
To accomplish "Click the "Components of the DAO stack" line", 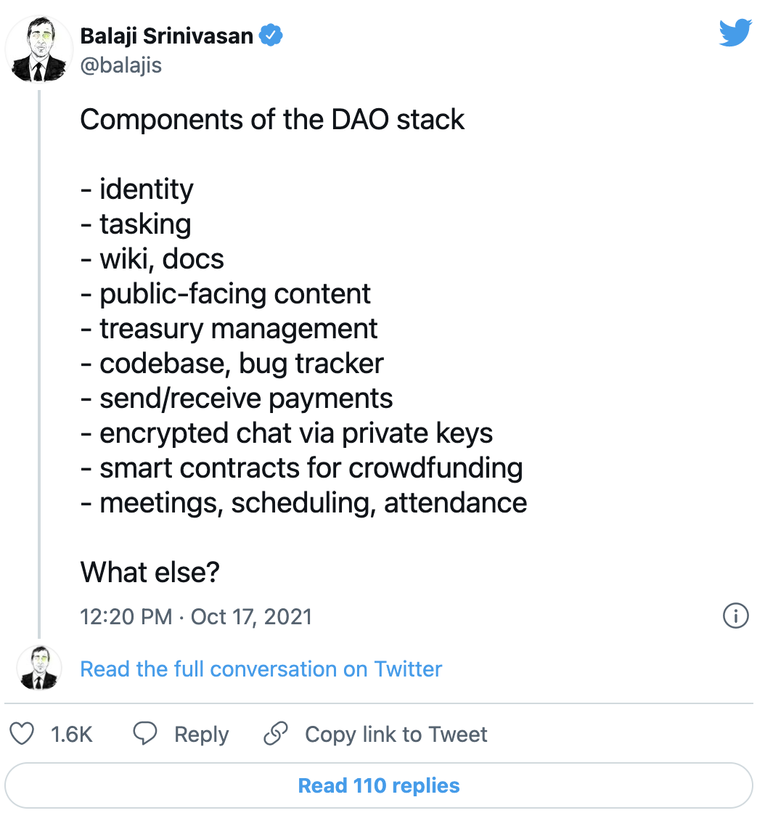I will pos(272,120).
